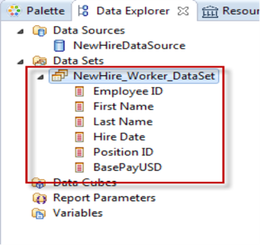260x245 pixels.
Task: Click the BasePayUSD column icon
Action: [79, 167]
